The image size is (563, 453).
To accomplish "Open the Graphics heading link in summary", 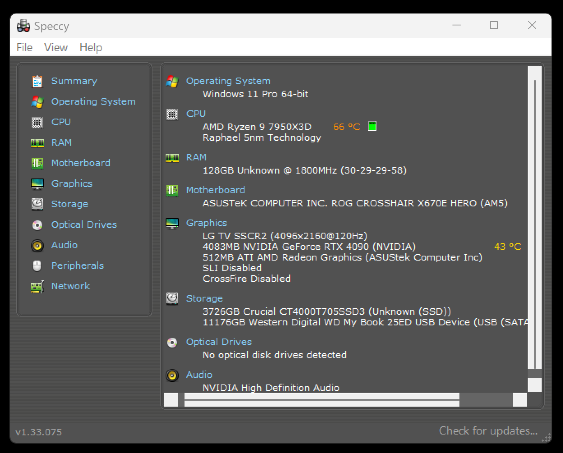I will click(x=207, y=223).
